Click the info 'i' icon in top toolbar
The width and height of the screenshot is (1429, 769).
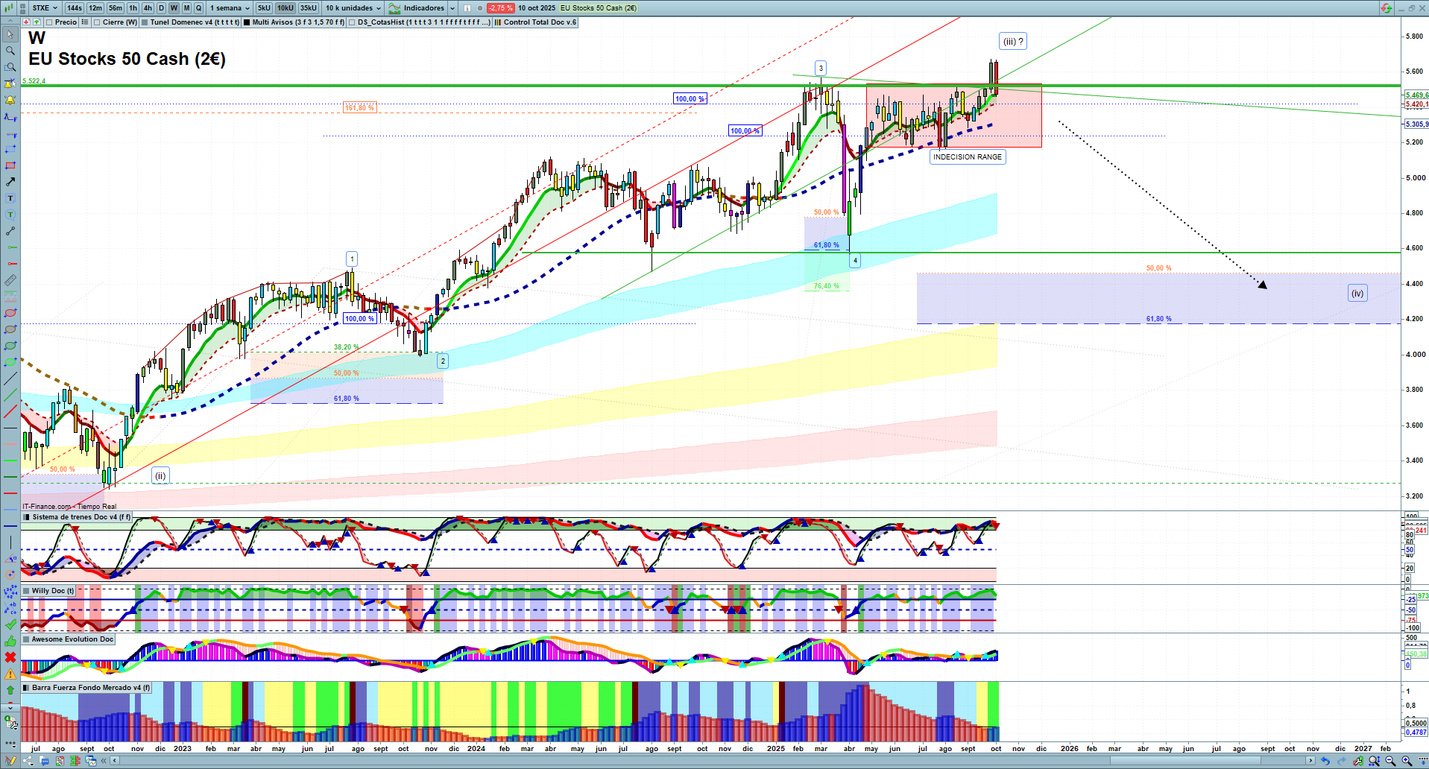coord(467,8)
